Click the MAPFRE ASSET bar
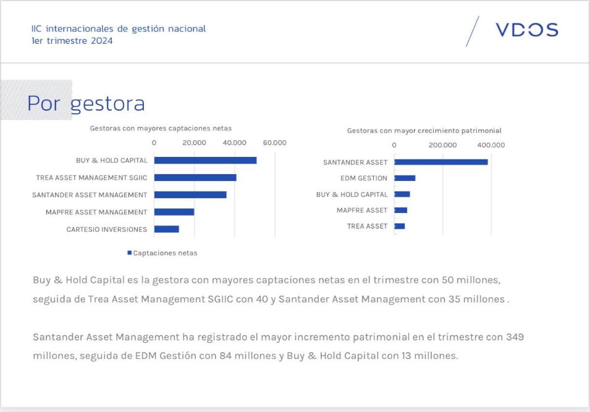 pos(401,211)
